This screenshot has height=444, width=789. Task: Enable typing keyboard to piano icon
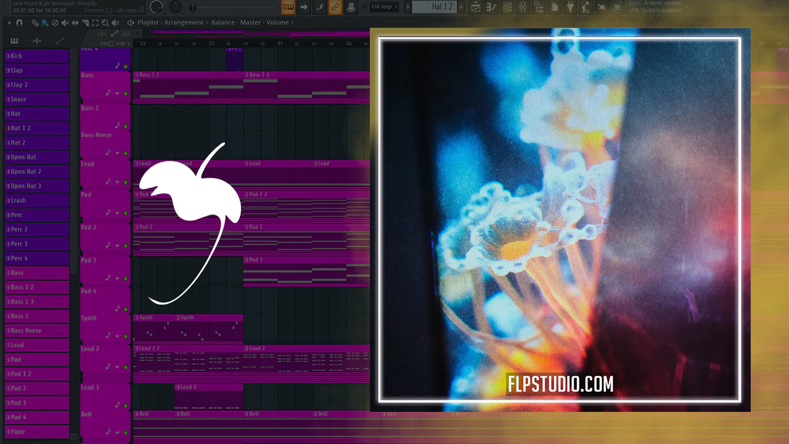click(288, 7)
